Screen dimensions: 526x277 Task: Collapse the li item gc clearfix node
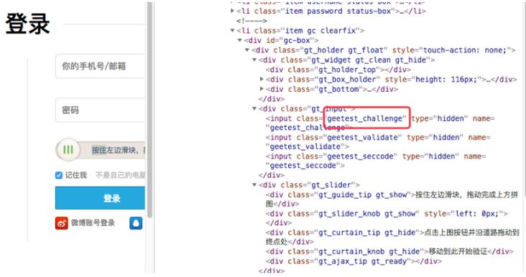coord(232,30)
